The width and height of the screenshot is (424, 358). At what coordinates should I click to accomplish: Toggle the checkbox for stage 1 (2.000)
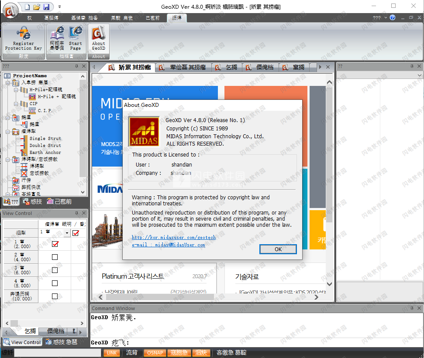[x=55, y=244]
